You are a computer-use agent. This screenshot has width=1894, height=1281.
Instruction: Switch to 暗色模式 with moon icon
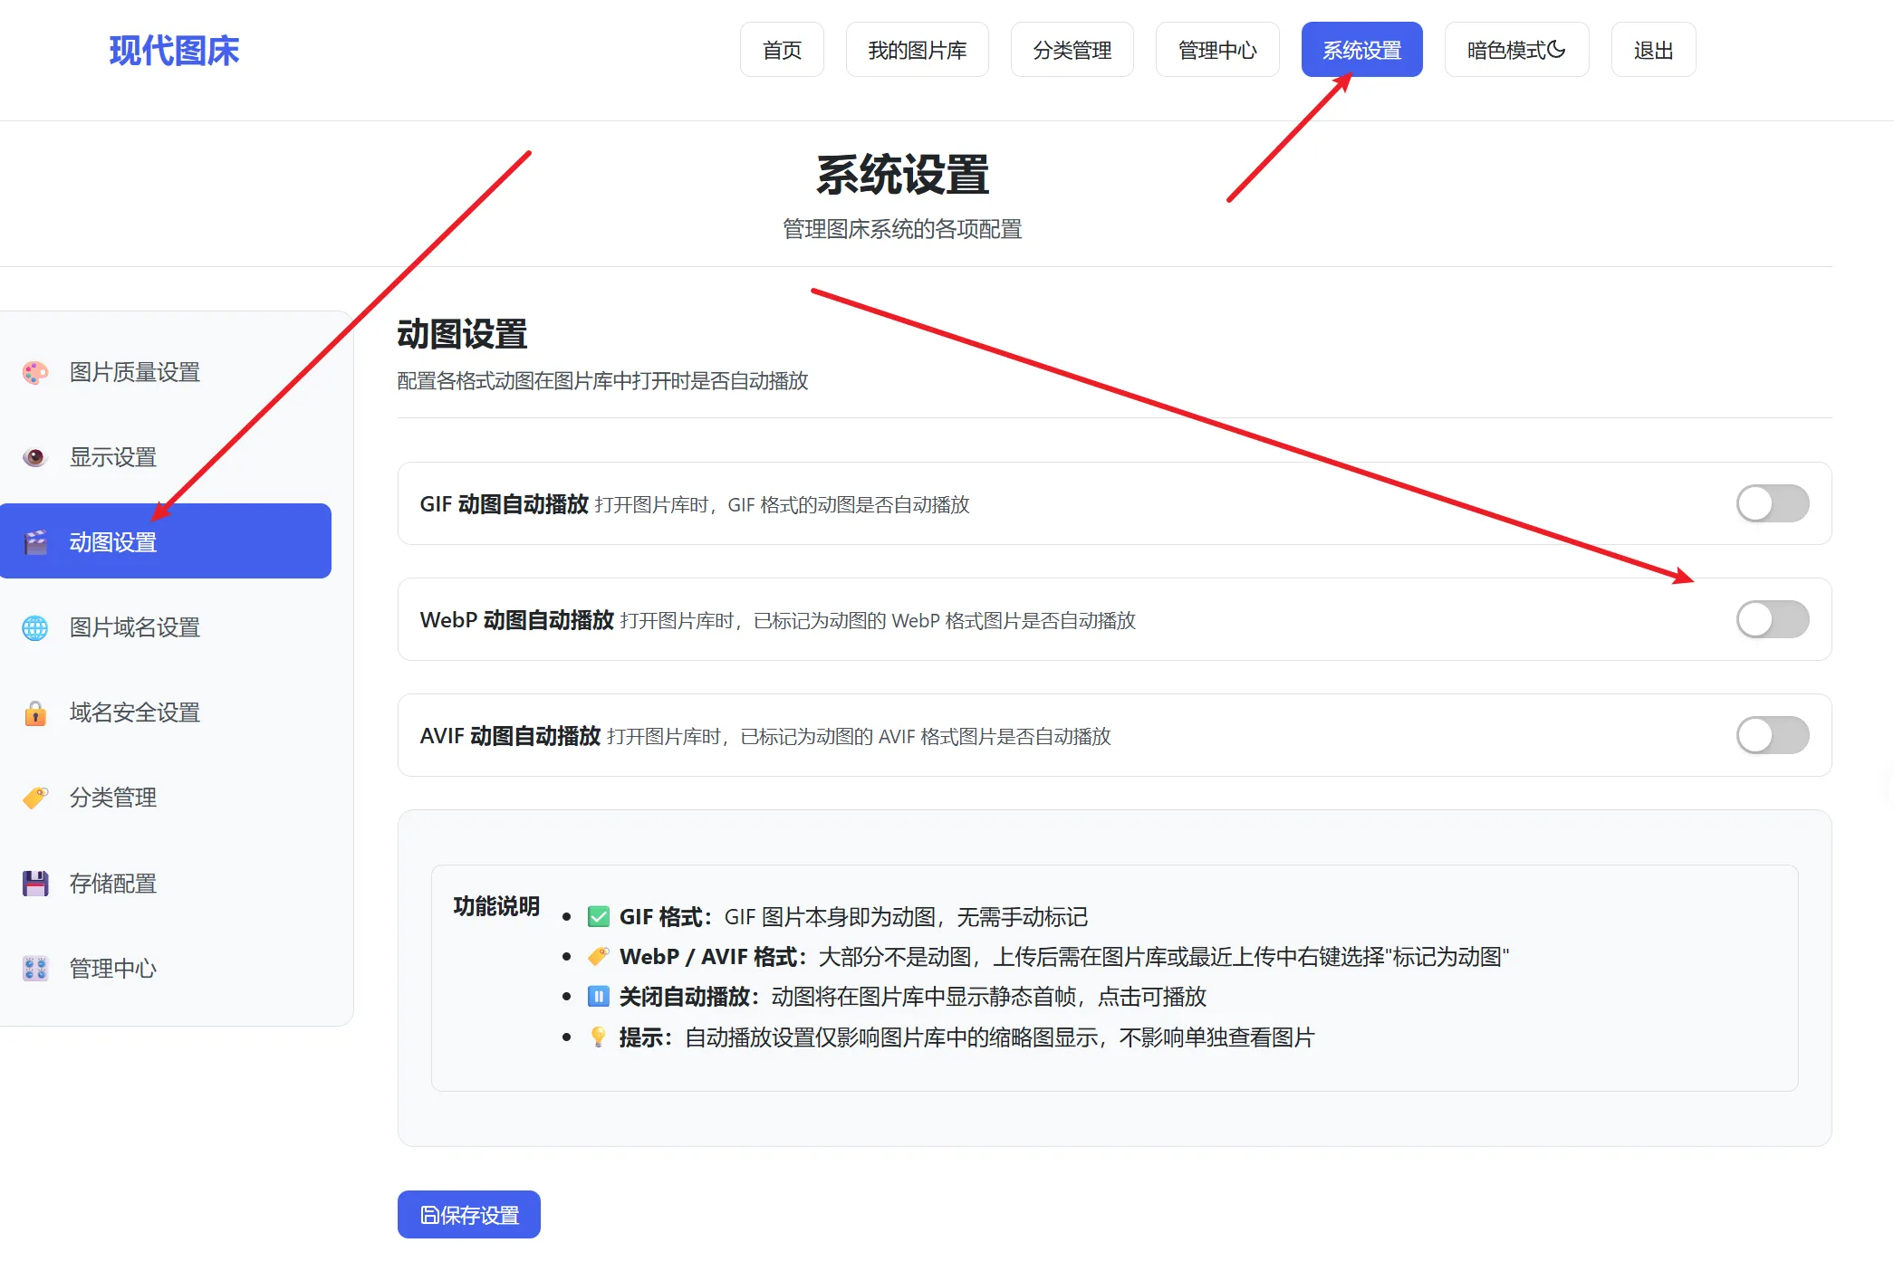click(1515, 51)
